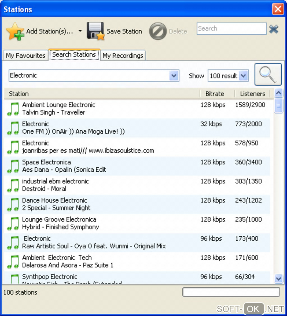Select 'Hybrid - Finished Symphony' track text
This screenshot has width=287, height=316.
[x=60, y=227]
